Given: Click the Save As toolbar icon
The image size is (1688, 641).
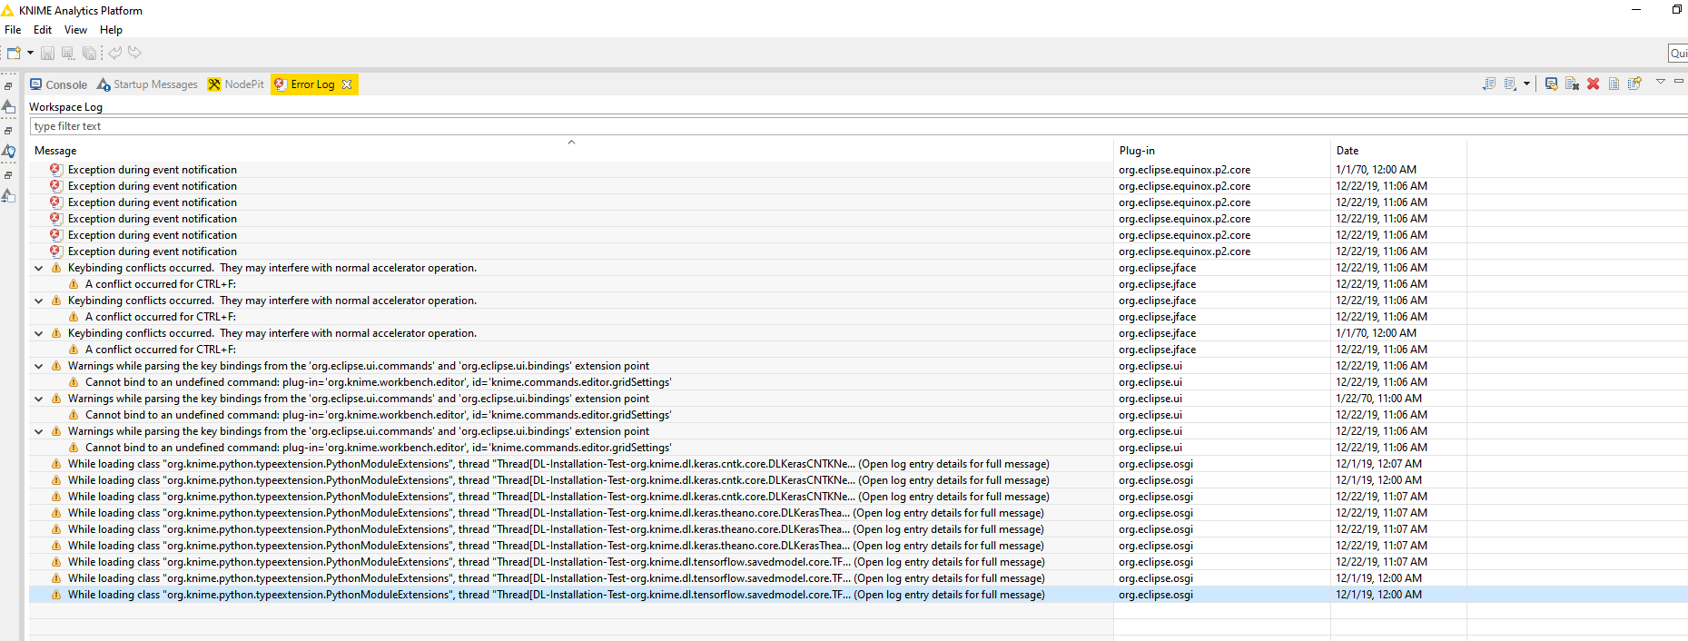Looking at the screenshot, I should 68,54.
